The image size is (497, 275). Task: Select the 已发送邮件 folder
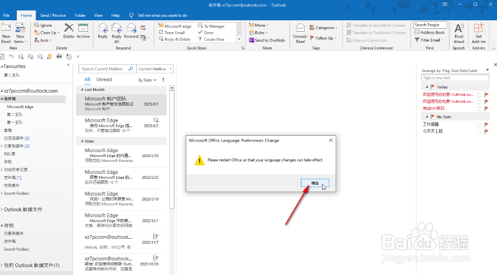(x=16, y=138)
